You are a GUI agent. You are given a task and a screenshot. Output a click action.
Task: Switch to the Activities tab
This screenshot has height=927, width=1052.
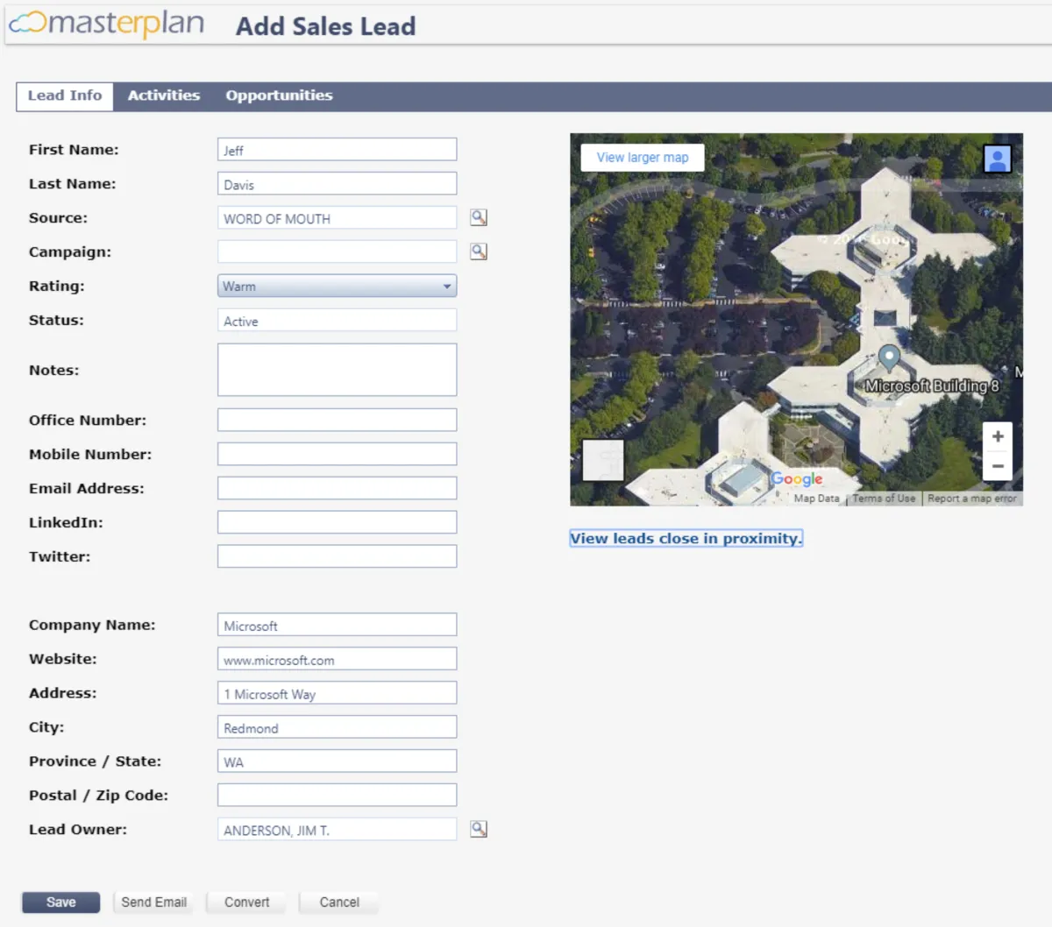coord(164,96)
